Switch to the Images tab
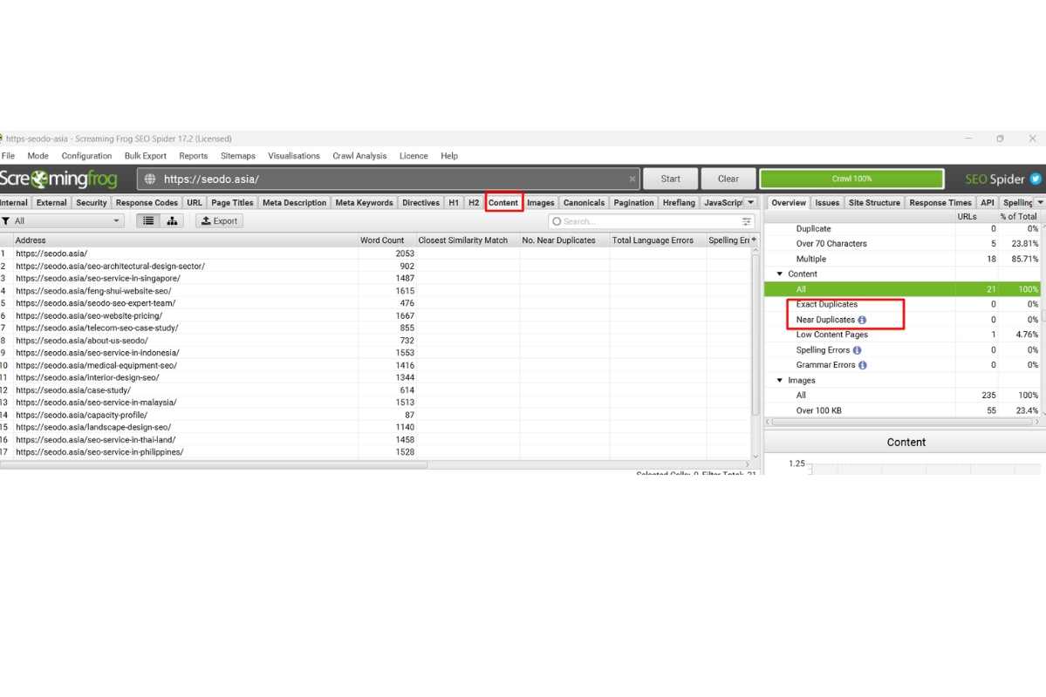The height and width of the screenshot is (697, 1046). pyautogui.click(x=540, y=203)
